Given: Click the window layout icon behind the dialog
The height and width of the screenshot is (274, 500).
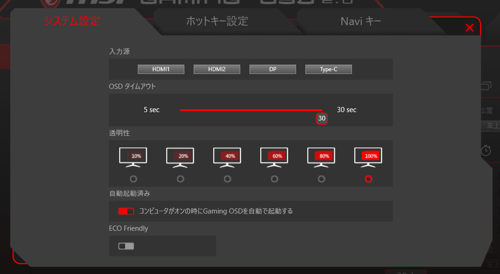Looking at the screenshot, I should [x=486, y=86].
